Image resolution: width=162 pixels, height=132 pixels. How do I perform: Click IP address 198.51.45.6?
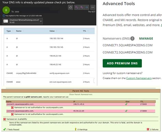pos(79,104)
